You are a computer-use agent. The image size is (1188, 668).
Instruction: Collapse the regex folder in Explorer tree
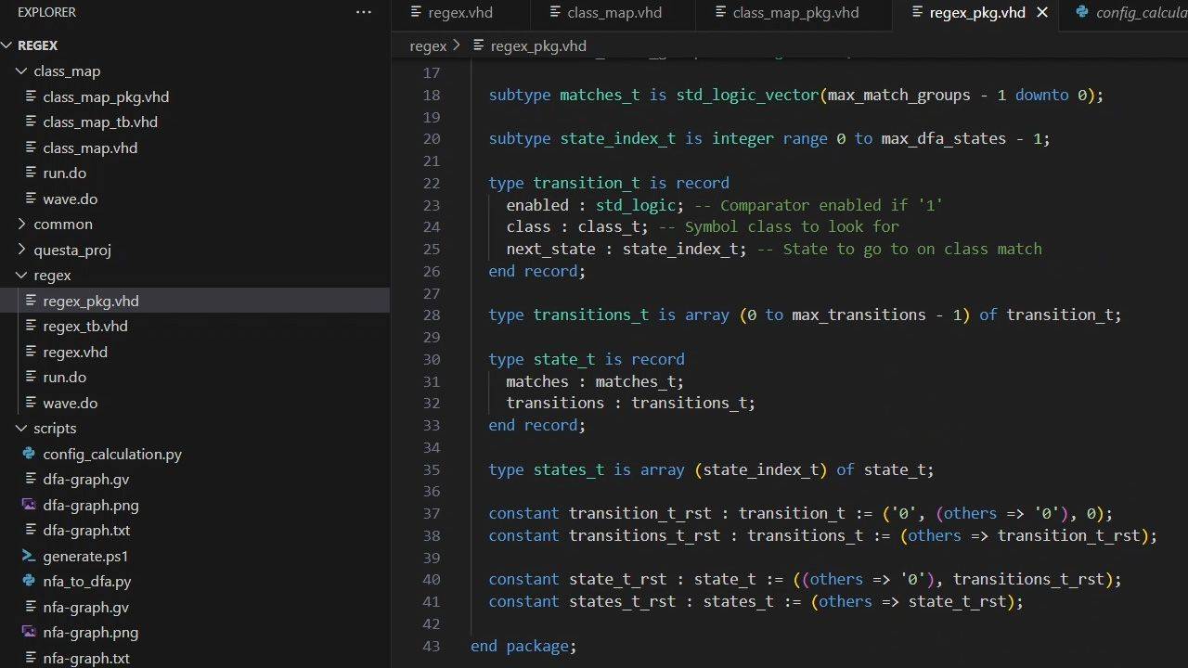pyautogui.click(x=21, y=276)
